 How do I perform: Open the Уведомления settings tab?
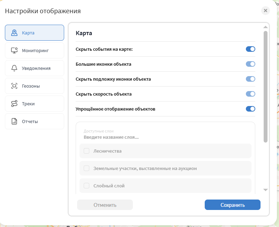(x=35, y=68)
